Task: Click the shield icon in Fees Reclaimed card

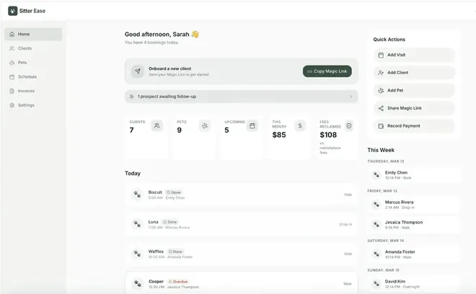Action: (349, 125)
